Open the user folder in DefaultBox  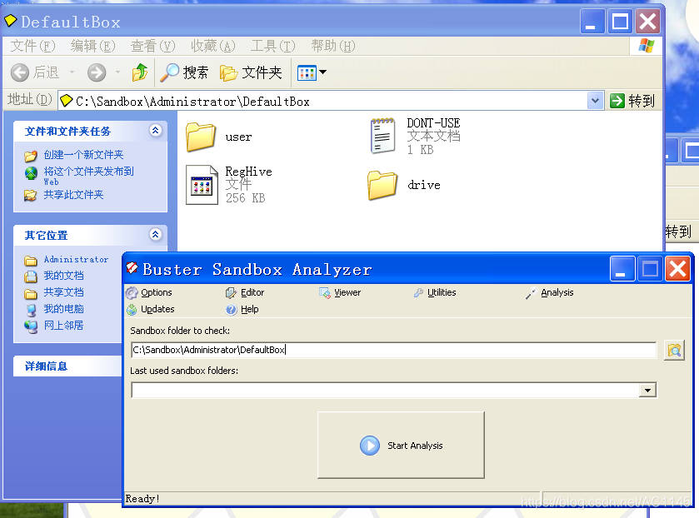coord(219,137)
